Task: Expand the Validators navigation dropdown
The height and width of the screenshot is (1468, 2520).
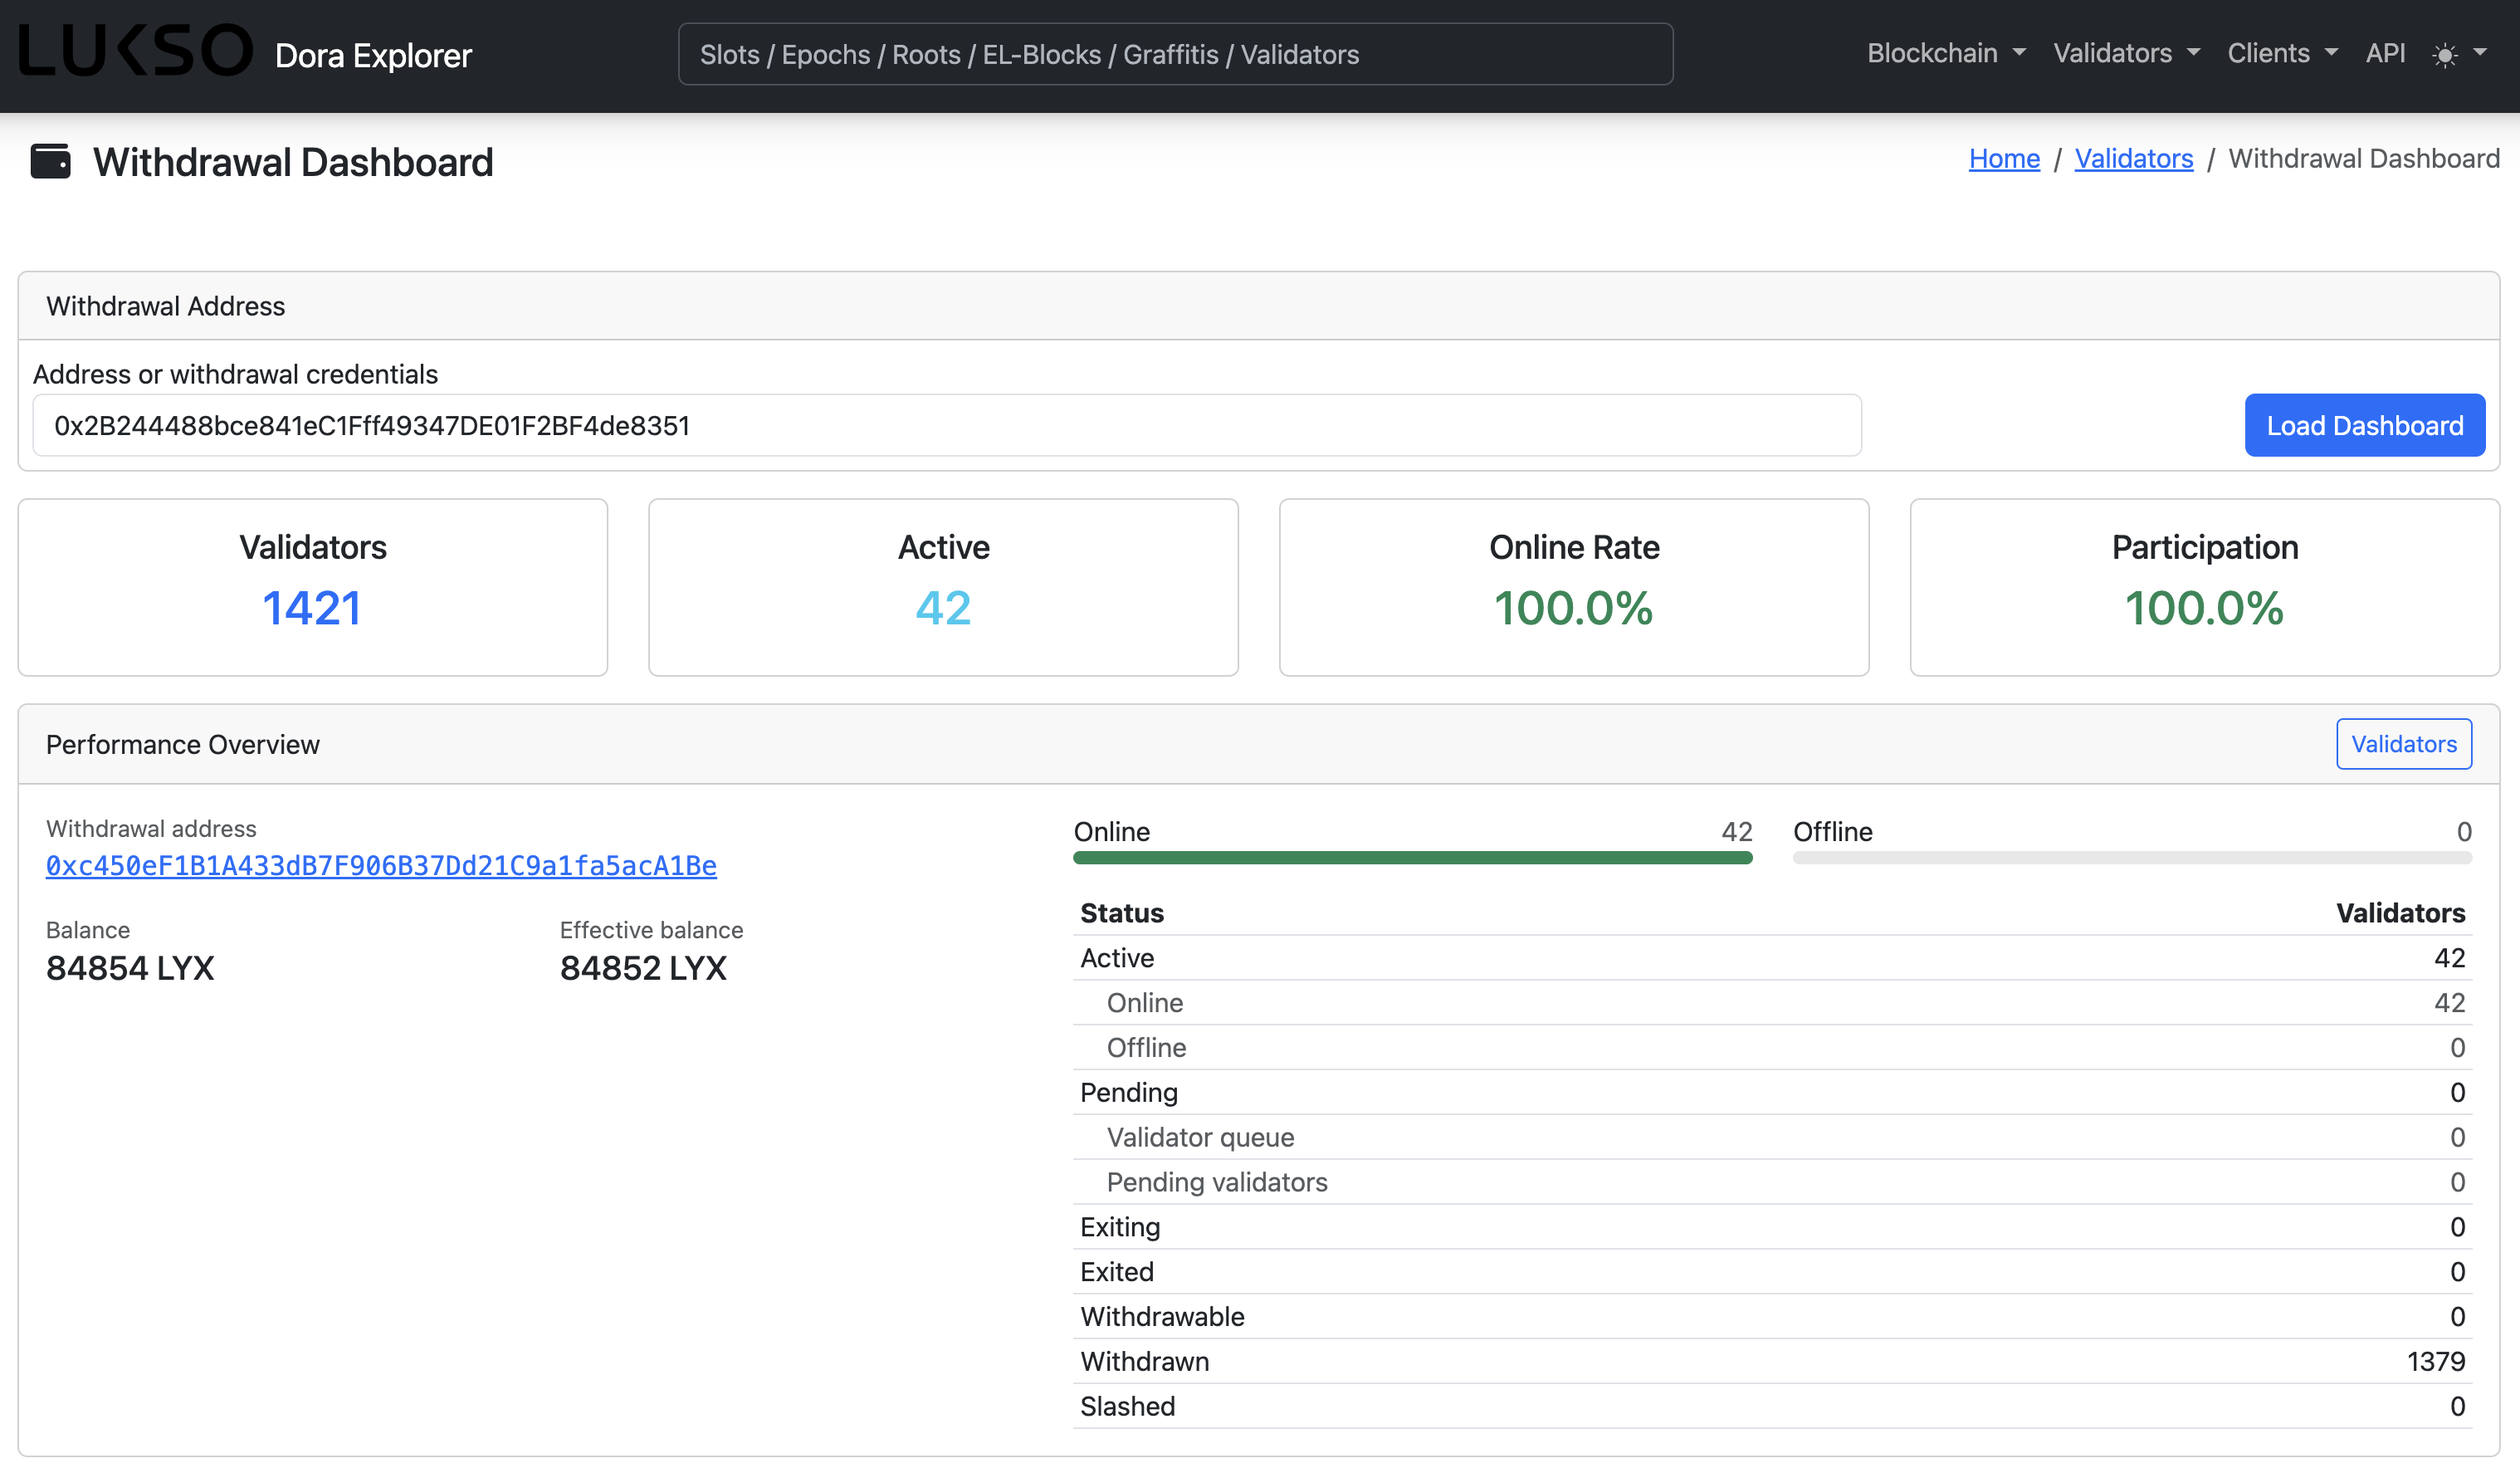Action: coord(2126,53)
